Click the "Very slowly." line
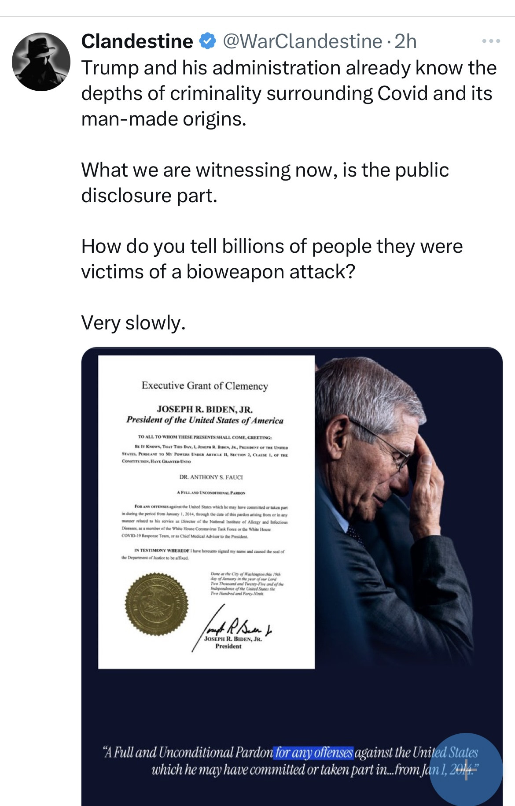Screen dimensions: 515x806 (133, 323)
